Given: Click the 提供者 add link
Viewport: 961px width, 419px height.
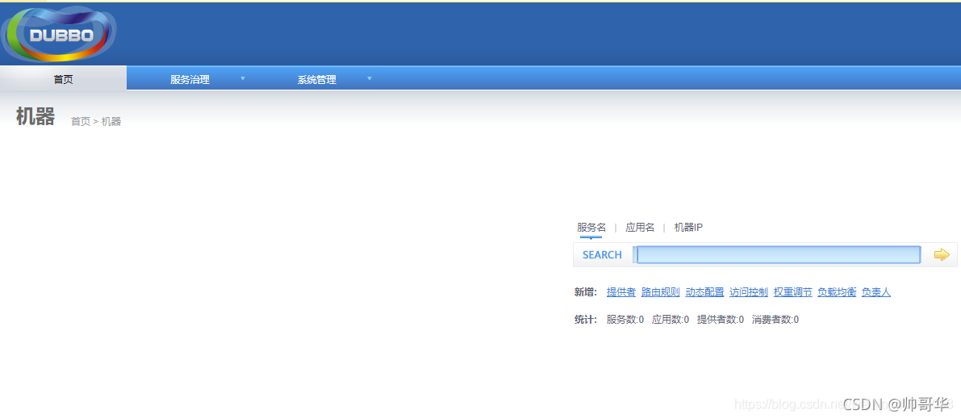Looking at the screenshot, I should click(x=620, y=292).
